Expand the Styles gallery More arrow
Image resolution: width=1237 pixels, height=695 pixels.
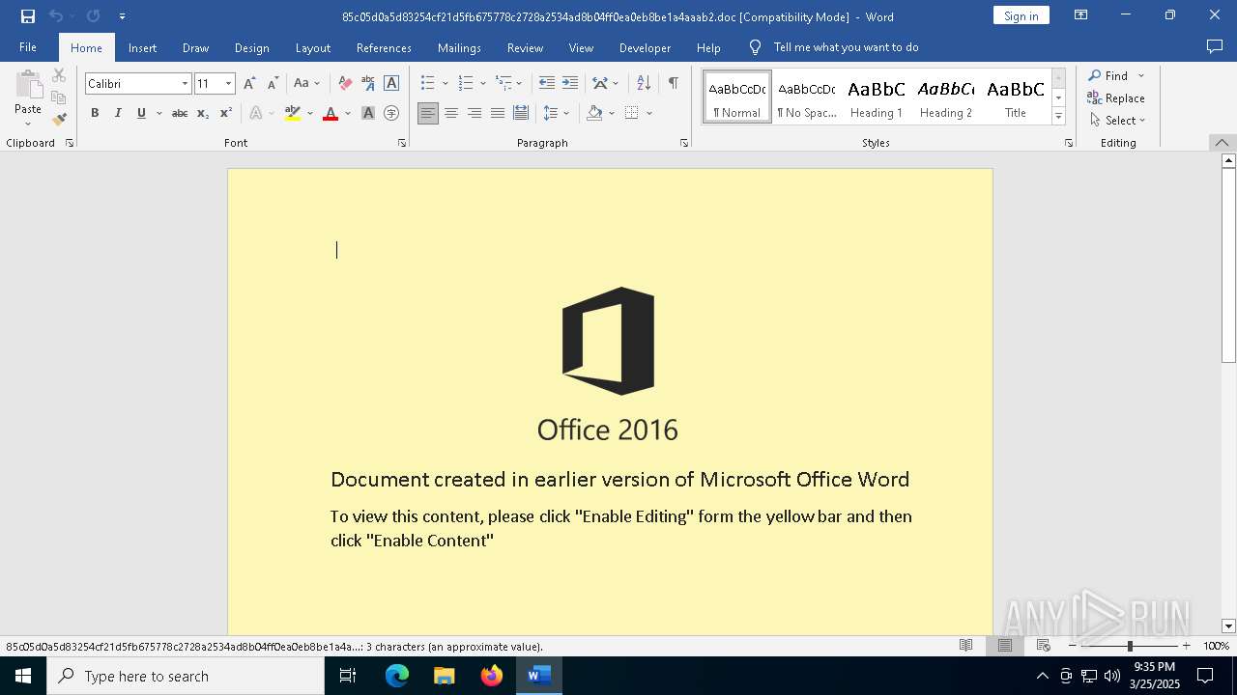coord(1058,117)
